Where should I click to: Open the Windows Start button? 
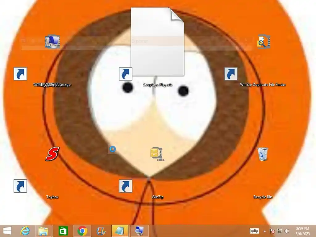[7, 231]
